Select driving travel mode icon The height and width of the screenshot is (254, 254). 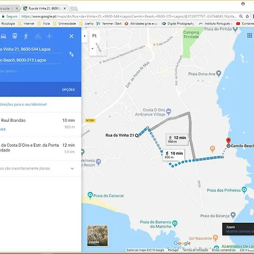click(x=3, y=36)
